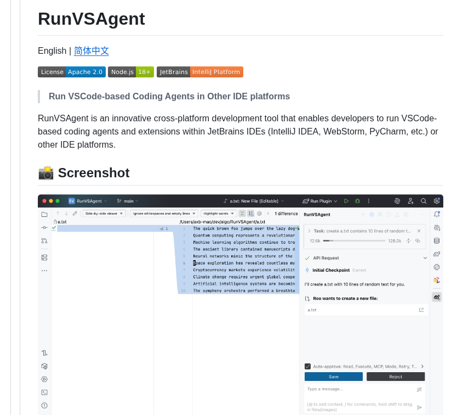The height and width of the screenshot is (415, 457).
Task: Click the context token usage progress bar
Action: click(x=354, y=241)
